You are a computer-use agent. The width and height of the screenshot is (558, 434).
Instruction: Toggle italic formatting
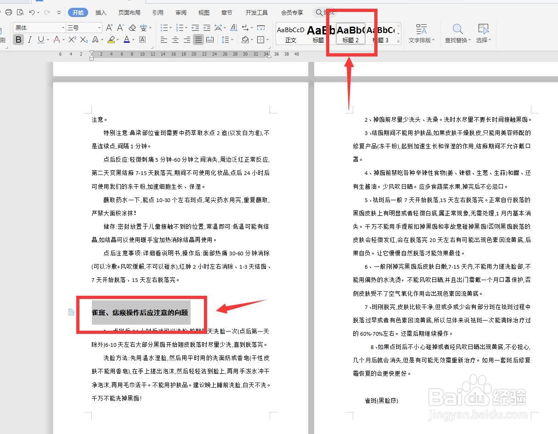(x=30, y=40)
